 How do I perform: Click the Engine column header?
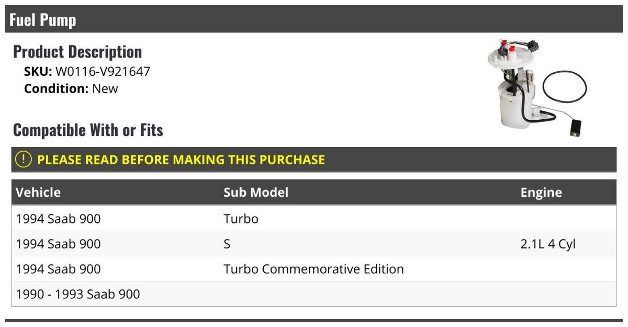click(x=541, y=192)
